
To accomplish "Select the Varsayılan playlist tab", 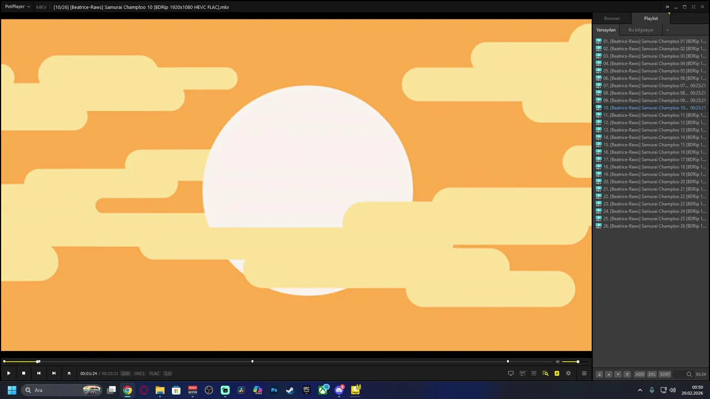I will (x=606, y=30).
